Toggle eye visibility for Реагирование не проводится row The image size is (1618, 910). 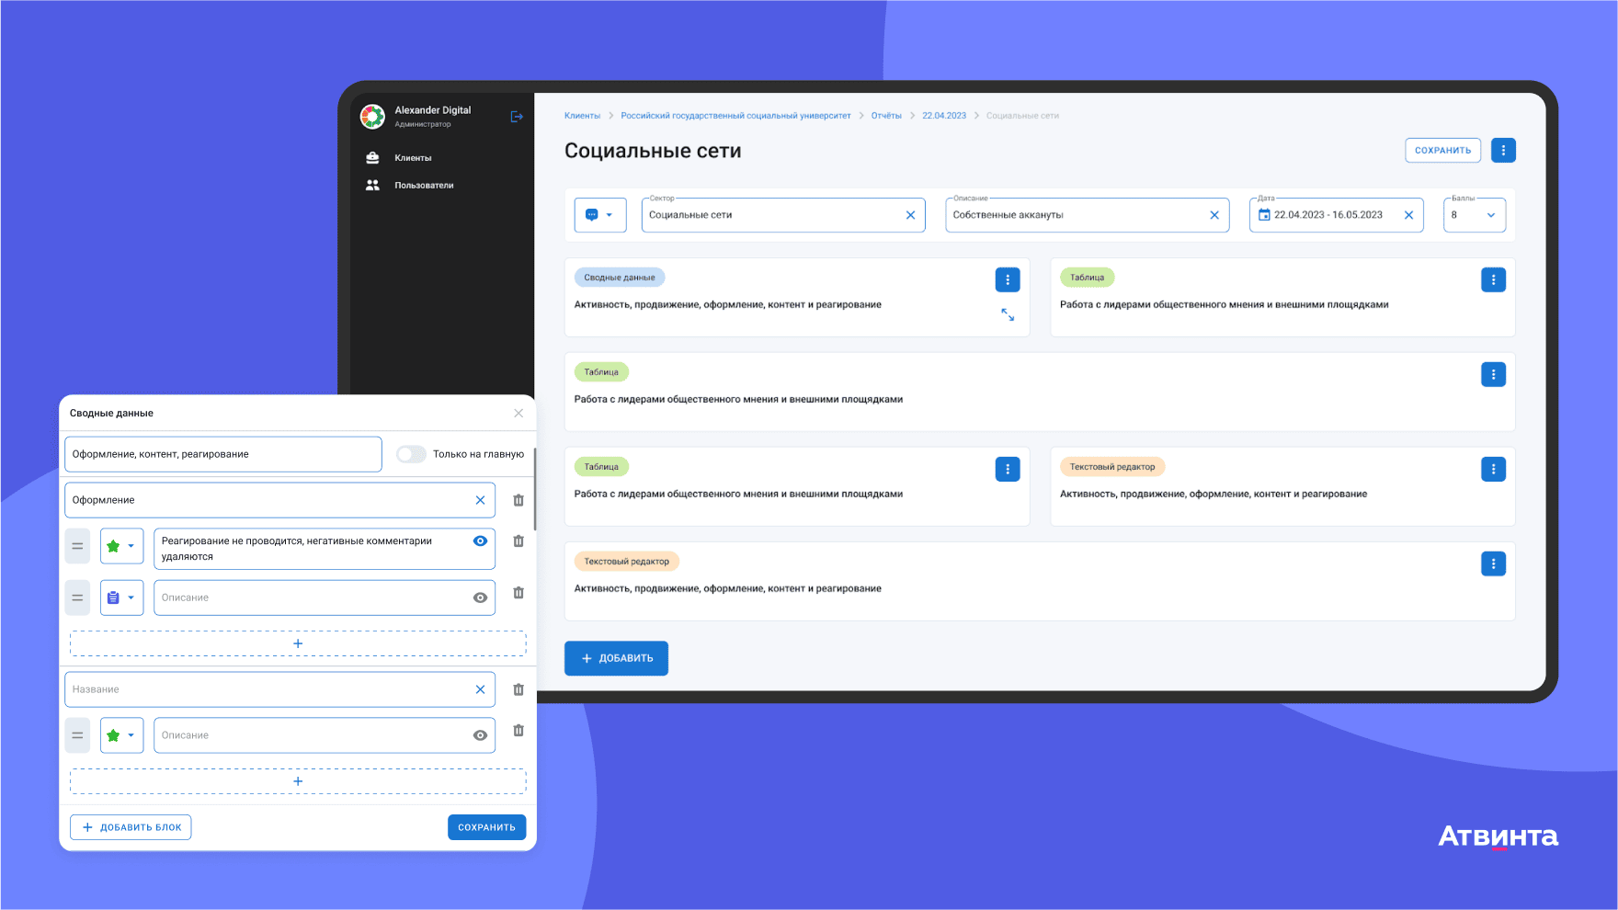pos(480,541)
